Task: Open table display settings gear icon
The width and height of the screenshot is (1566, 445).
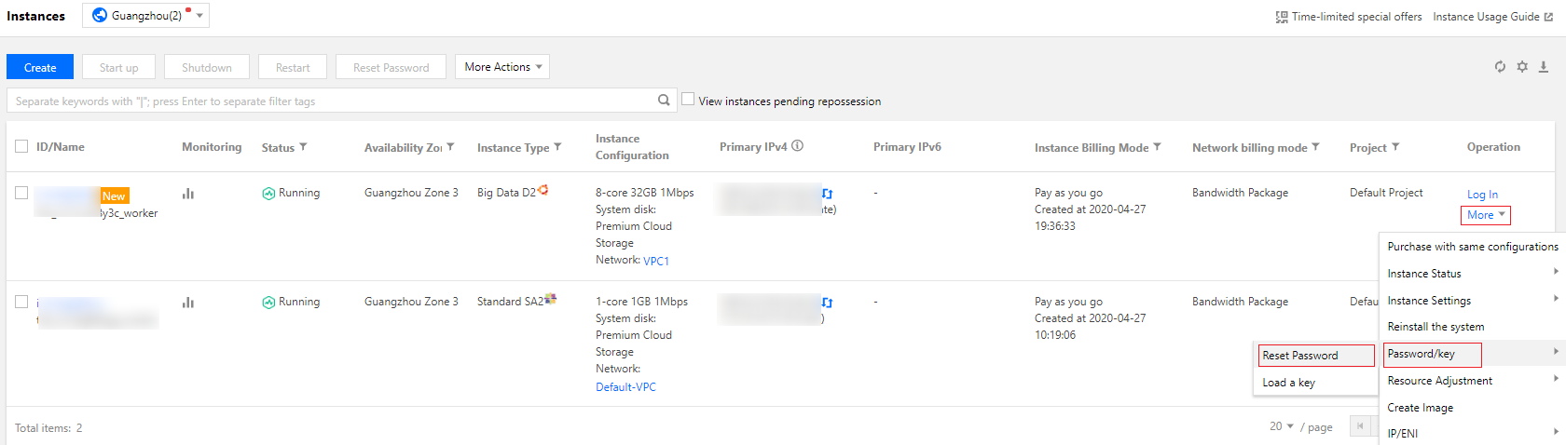Action: coord(1522,67)
